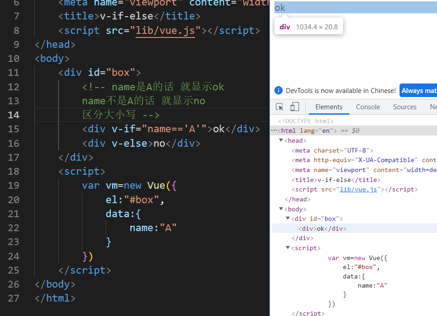Image resolution: width=437 pixels, height=316 pixels.
Task: Open the lib/vue.js link in Elements panel
Action: click(358, 190)
